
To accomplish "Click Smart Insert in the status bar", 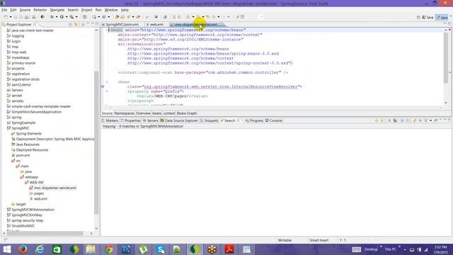I will tap(319, 240).
